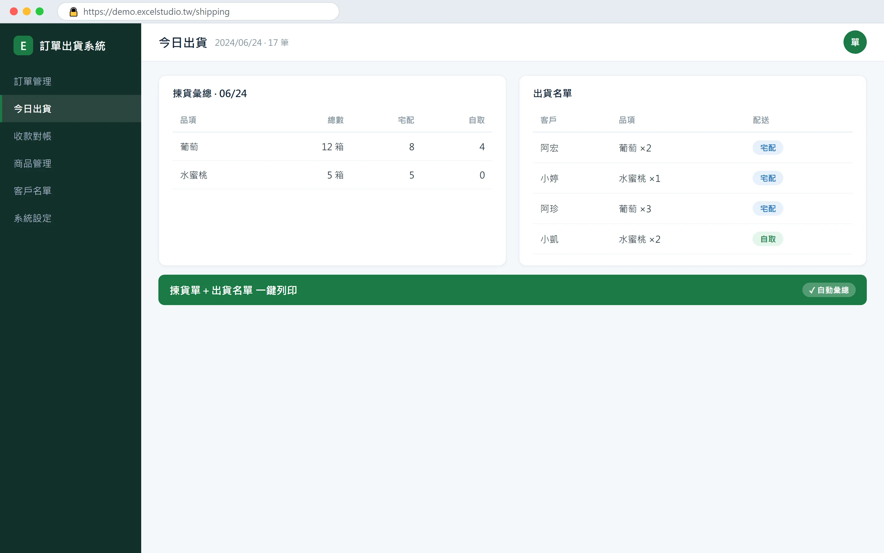The image size is (884, 553).
Task: Open 商品管理 menu item
Action: (x=71, y=163)
